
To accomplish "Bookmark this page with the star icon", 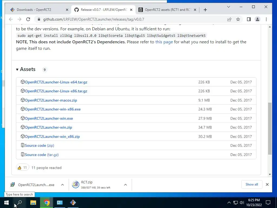I will (238, 19).
